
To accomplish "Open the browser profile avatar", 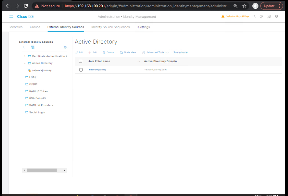I will pos(255,6).
